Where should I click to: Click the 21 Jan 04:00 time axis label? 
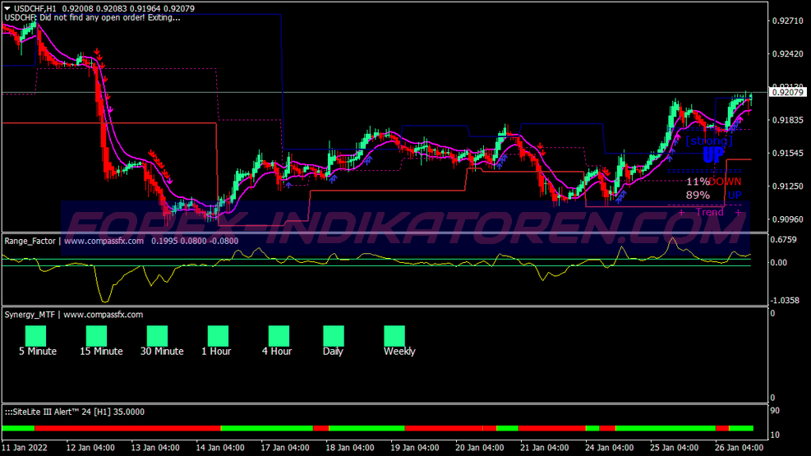(x=545, y=448)
